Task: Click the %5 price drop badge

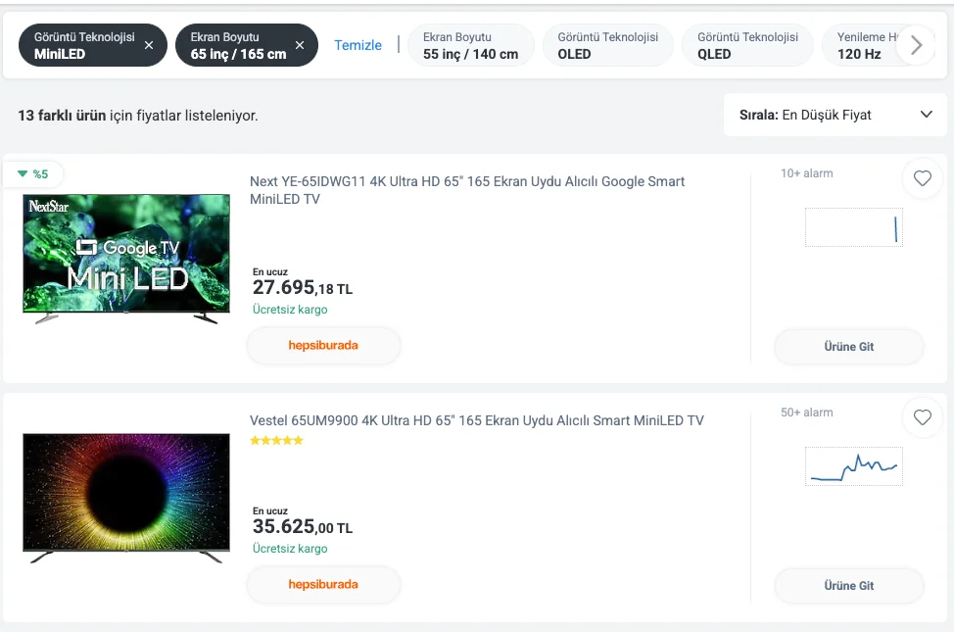Action: point(33,174)
